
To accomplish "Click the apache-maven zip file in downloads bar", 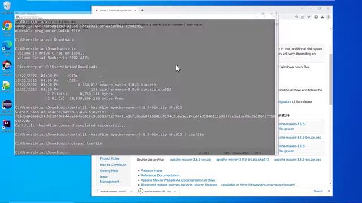I will click(155, 191).
